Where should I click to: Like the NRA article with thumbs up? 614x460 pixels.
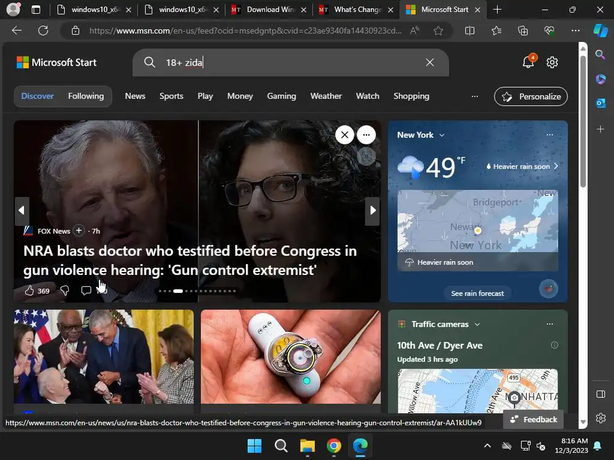pyautogui.click(x=29, y=290)
